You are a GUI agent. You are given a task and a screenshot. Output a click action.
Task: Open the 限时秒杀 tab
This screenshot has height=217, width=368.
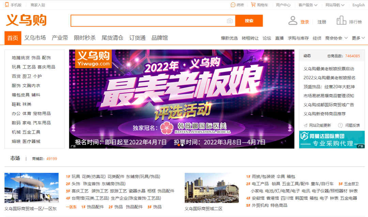click(85, 38)
